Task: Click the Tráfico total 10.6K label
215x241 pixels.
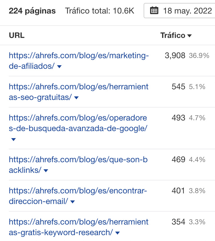Action: 100,11
